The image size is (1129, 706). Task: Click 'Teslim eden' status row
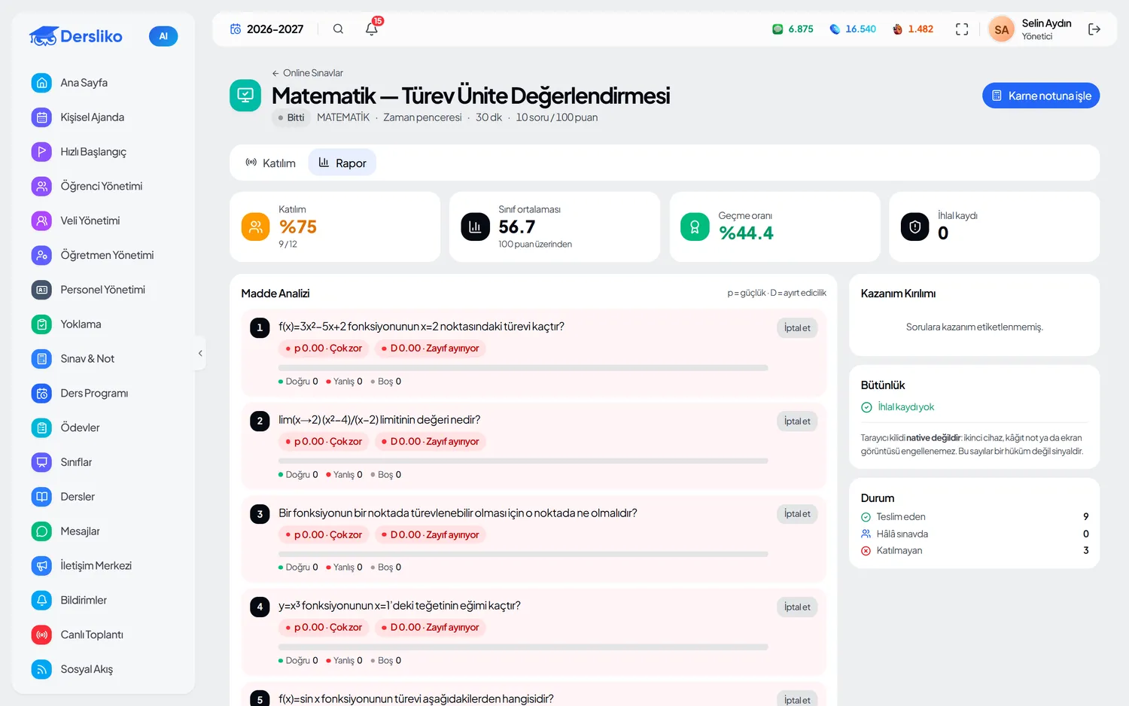975,517
